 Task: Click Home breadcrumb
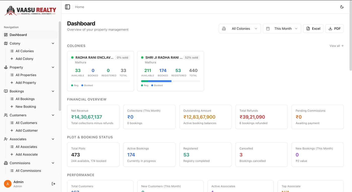[x=79, y=7]
